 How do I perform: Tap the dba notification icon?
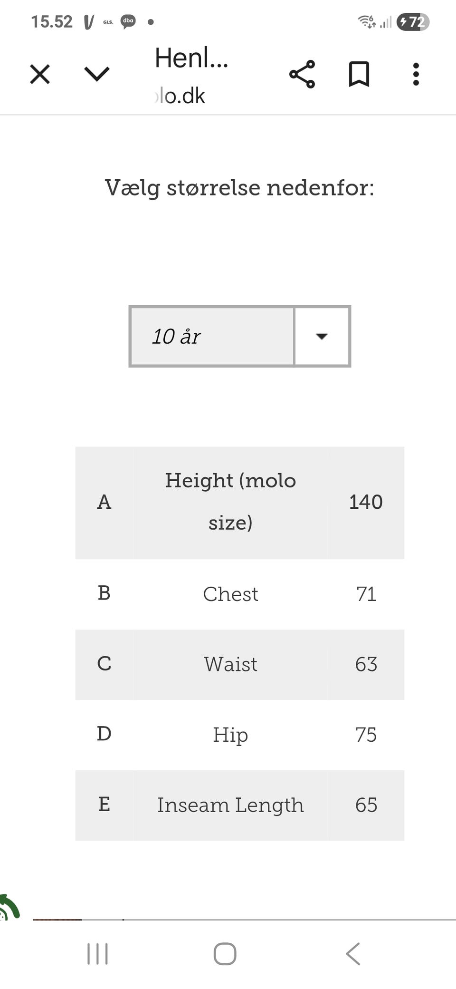click(x=128, y=21)
